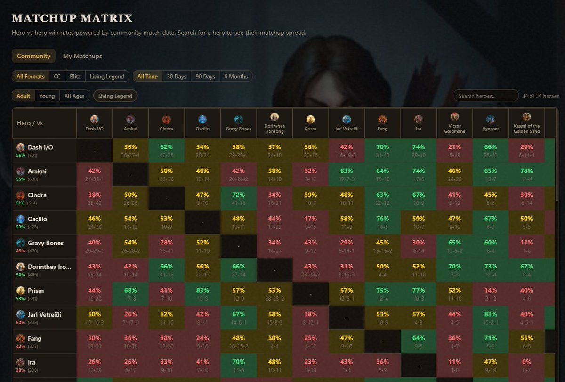Click the 34 of 34 heroes count
Image resolution: width=565 pixels, height=382 pixels.
click(541, 96)
